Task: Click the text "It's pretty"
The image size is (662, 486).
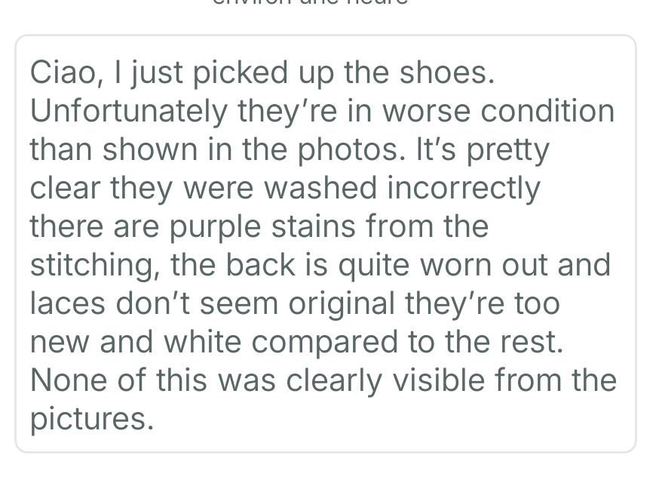Action: pos(483,149)
